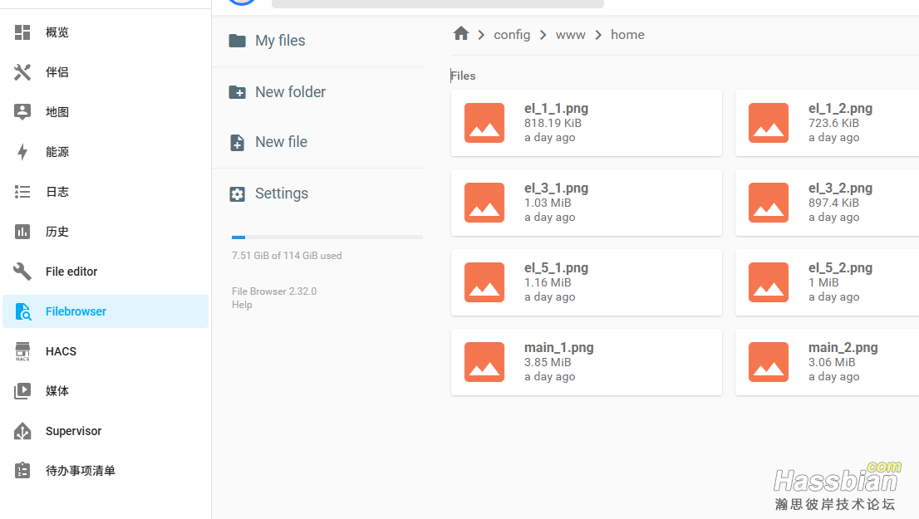Select the el_5_2.png image thumbnail icon
Image resolution: width=919 pixels, height=519 pixels.
tap(769, 282)
